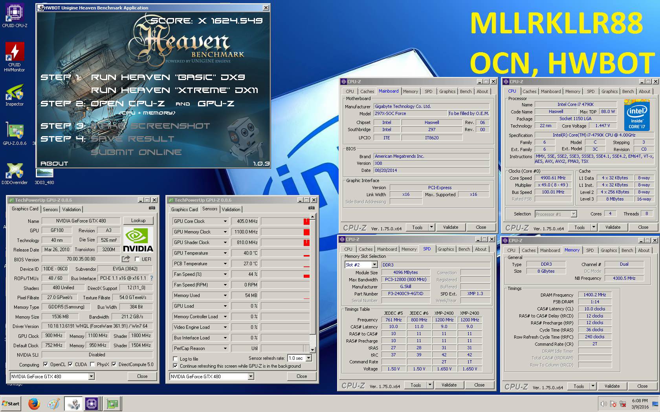Open the NVIDIA Inspector desktop icon
This screenshot has width=660, height=412.
click(15, 95)
